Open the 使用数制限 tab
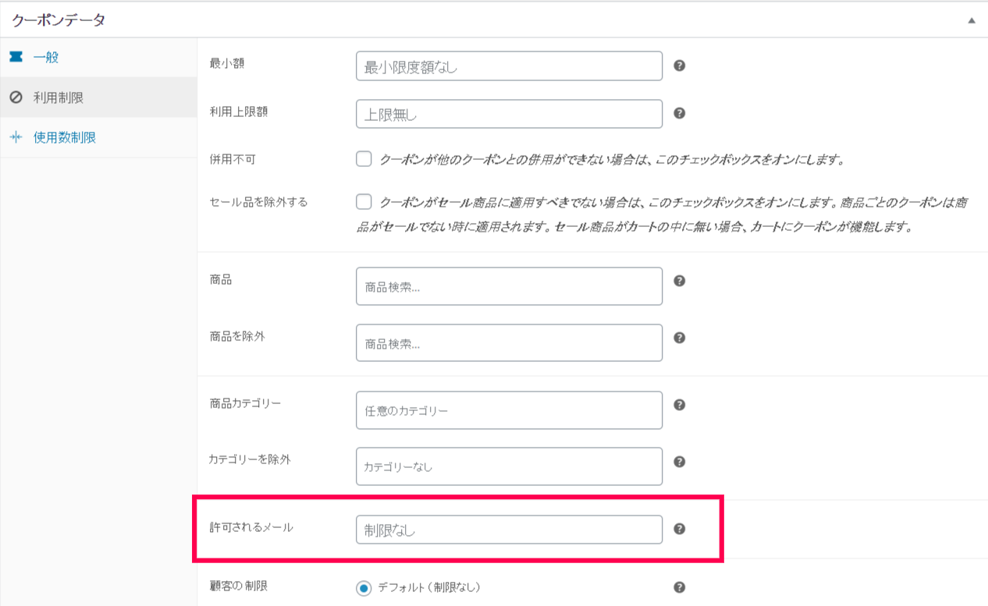988x606 pixels. [x=98, y=137]
